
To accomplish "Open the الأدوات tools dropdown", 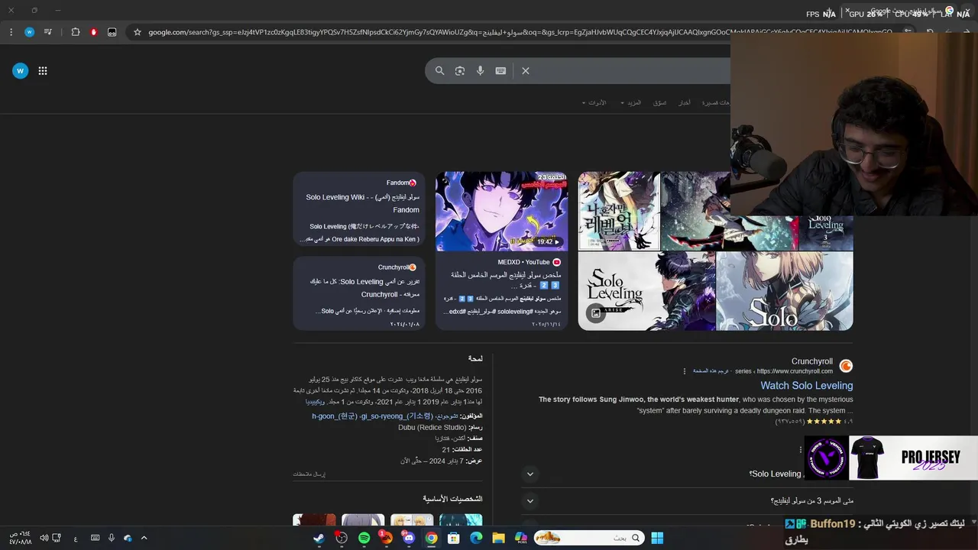I will pyautogui.click(x=594, y=102).
